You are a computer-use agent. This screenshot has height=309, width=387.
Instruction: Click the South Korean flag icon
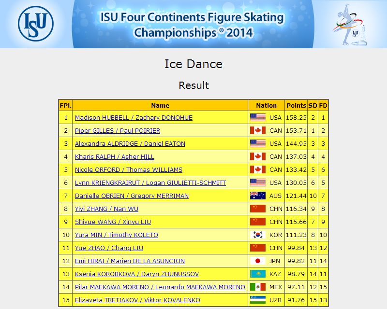258,235
